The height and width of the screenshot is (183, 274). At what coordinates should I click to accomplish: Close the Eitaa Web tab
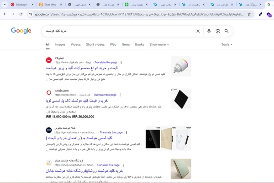tap(61, 5)
